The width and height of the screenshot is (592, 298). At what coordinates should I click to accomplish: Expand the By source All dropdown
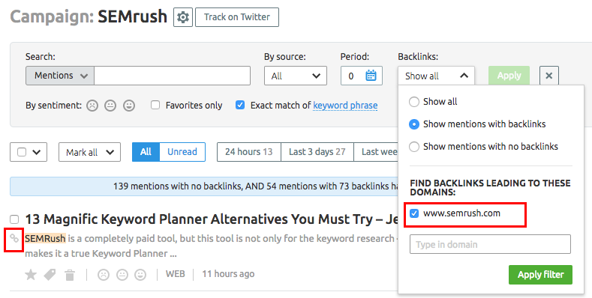tap(296, 76)
